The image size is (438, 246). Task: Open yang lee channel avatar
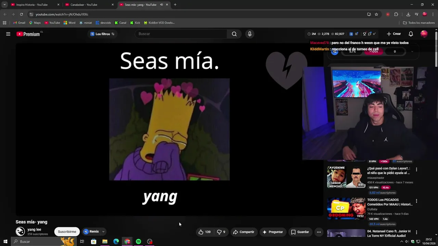tap(20, 232)
